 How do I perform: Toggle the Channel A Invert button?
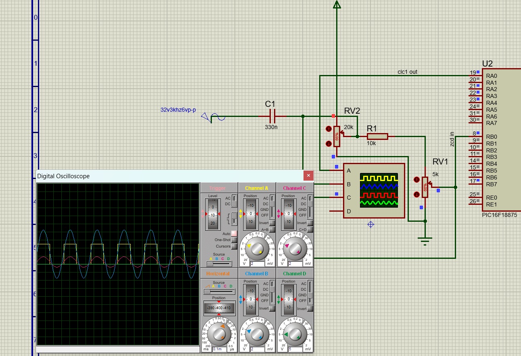(272, 223)
